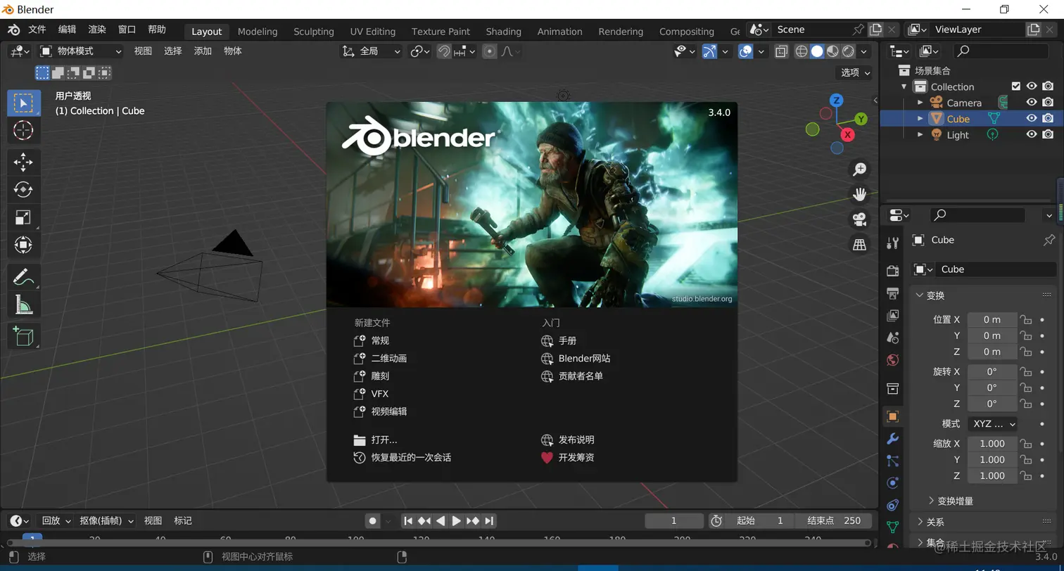The width and height of the screenshot is (1064, 571).
Task: Open the 选项 dropdown in viewport
Action: pyautogui.click(x=856, y=72)
